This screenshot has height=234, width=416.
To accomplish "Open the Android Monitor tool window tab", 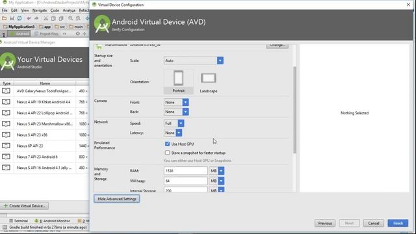I will point(52,221).
